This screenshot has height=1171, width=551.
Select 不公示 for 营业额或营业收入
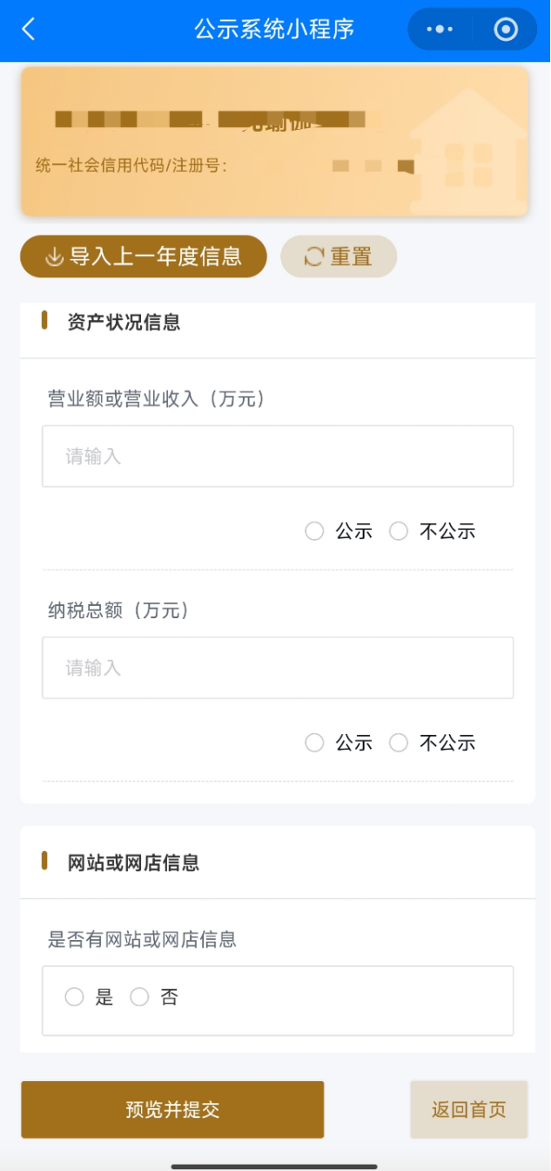click(x=399, y=531)
